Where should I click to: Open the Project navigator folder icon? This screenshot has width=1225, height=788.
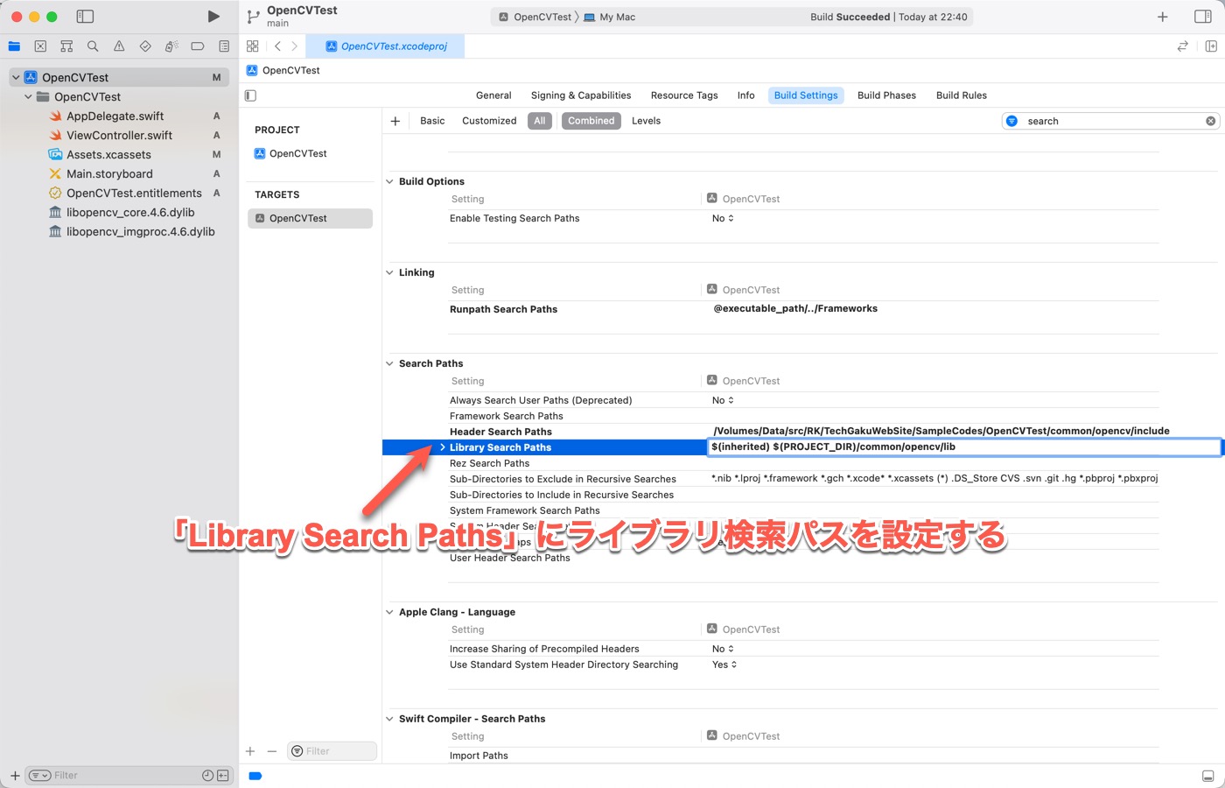pyautogui.click(x=14, y=46)
